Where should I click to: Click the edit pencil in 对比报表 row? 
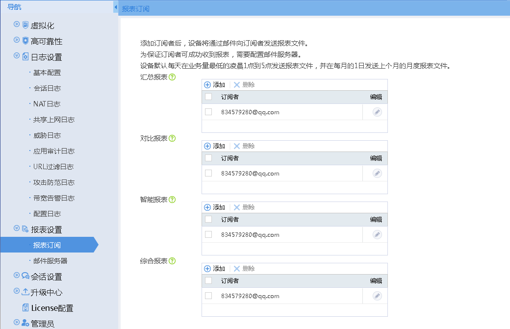coord(377,174)
